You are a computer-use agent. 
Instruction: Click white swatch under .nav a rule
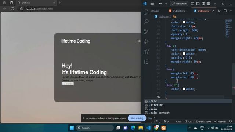[184, 54]
